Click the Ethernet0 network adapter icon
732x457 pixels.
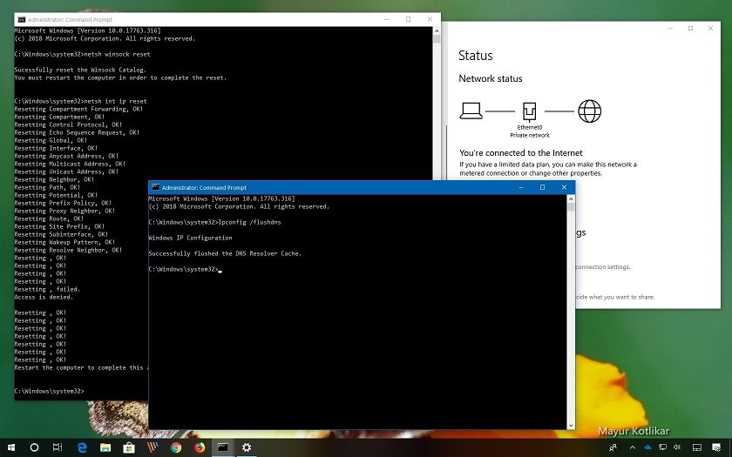[529, 111]
